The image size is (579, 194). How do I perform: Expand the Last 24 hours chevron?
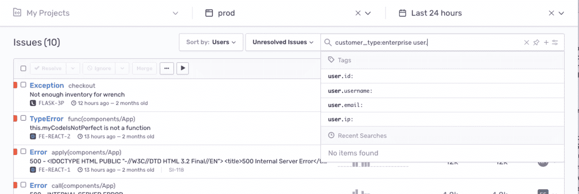click(x=561, y=13)
